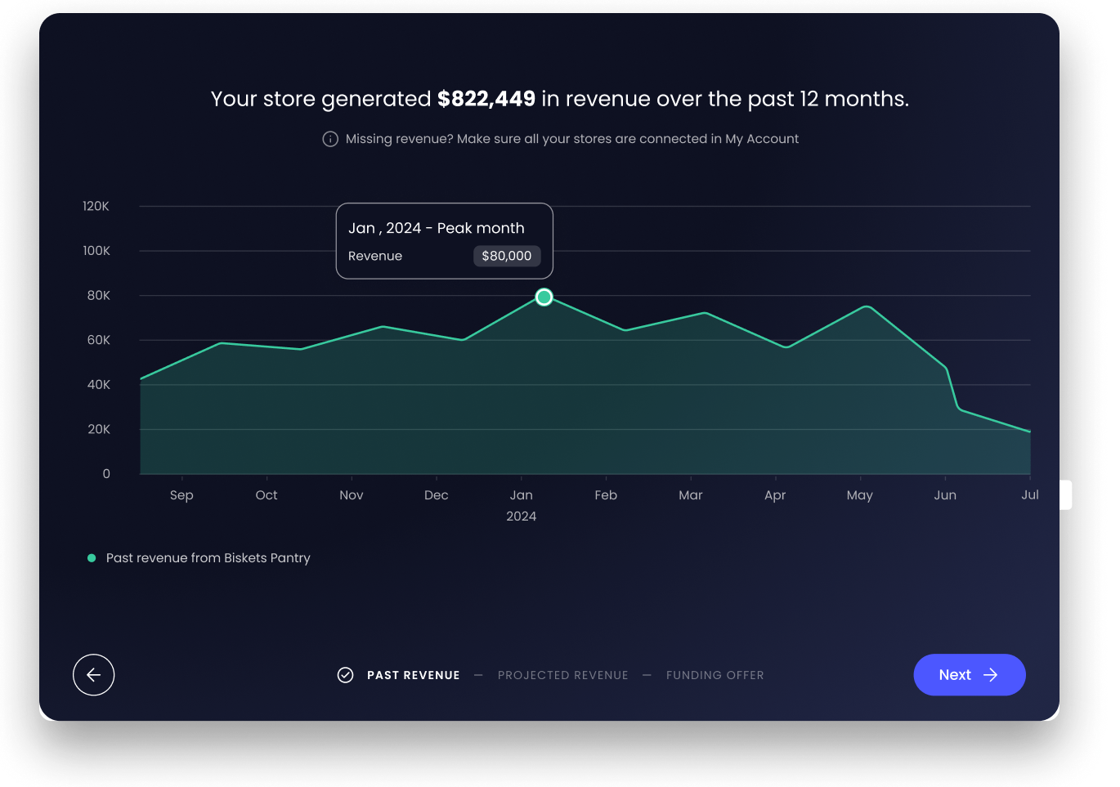Open the Projected Revenue step

[x=563, y=675]
